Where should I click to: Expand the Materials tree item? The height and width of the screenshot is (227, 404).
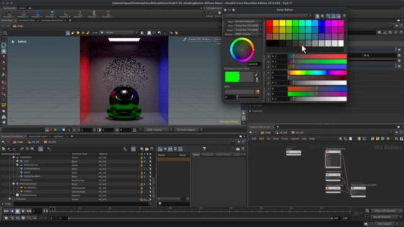[10, 199]
